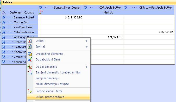Click the Dodaj-ukloni člana icon

click(30, 59)
